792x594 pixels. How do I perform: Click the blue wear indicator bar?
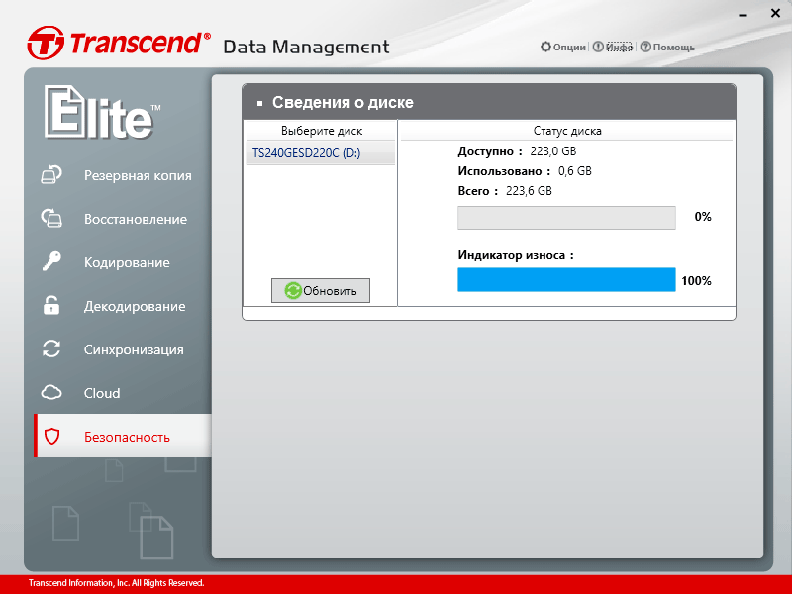pyautogui.click(x=566, y=279)
